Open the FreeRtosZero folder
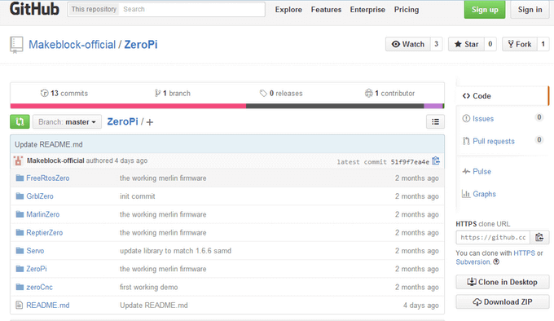The width and height of the screenshot is (554, 321). [x=48, y=178]
